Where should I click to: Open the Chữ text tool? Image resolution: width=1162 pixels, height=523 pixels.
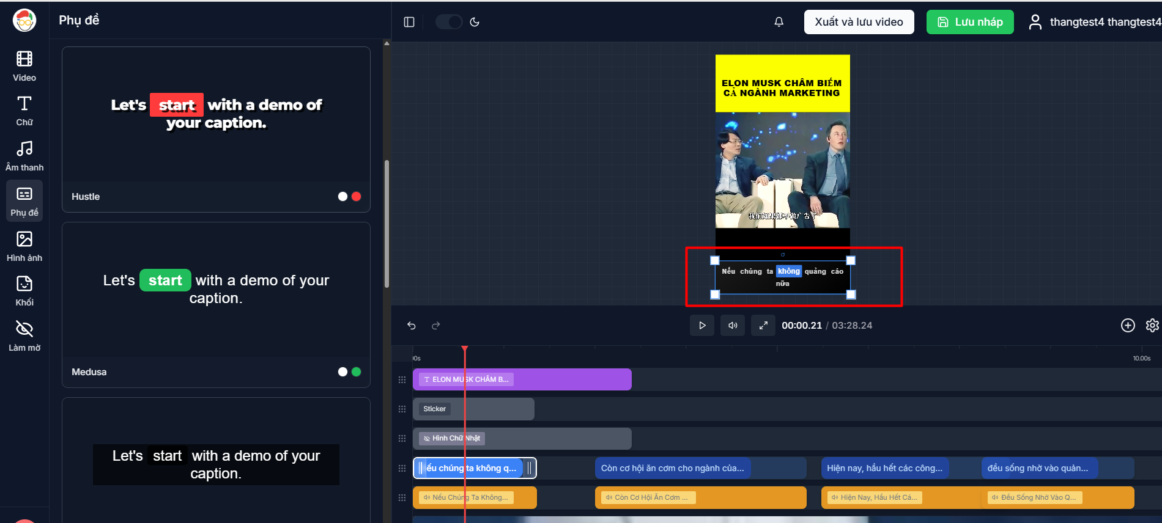24,111
